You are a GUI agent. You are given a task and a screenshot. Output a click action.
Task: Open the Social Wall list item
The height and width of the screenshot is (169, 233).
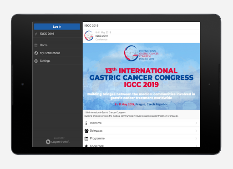tap(142, 145)
